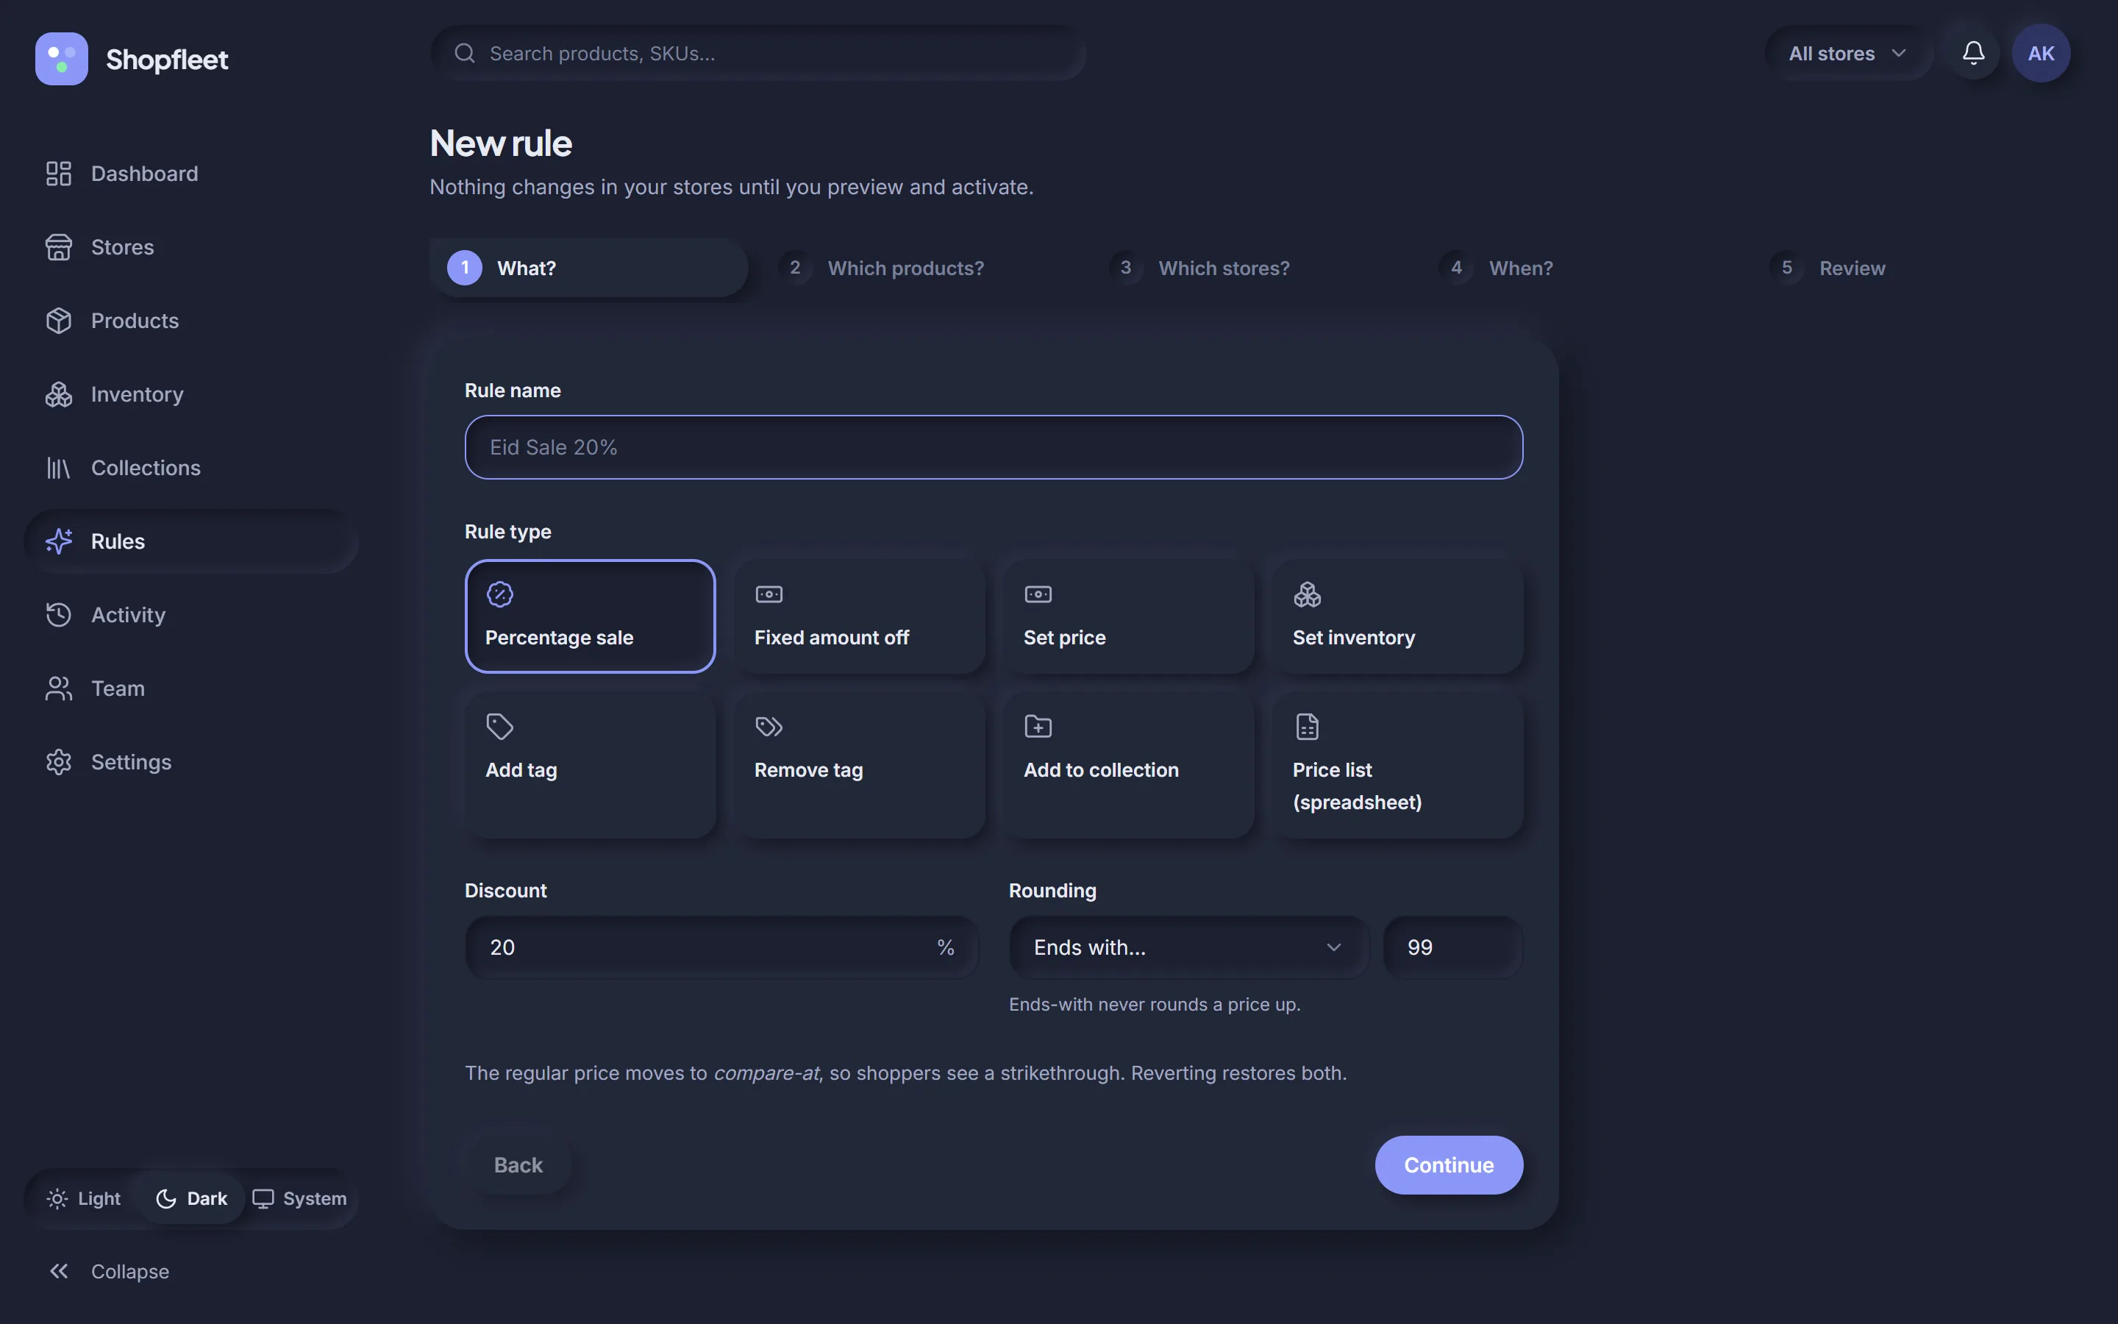
Task: Select the Set price rule type
Action: (1128, 616)
